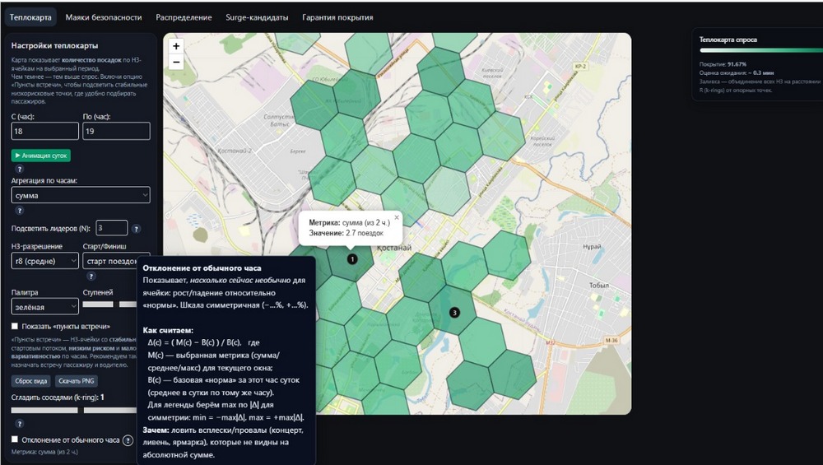823x465 pixels.
Task: Zoom in on the map
Action: tap(176, 47)
